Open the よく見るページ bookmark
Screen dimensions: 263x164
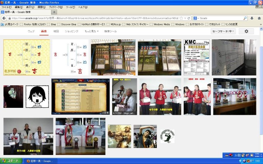point(9,25)
